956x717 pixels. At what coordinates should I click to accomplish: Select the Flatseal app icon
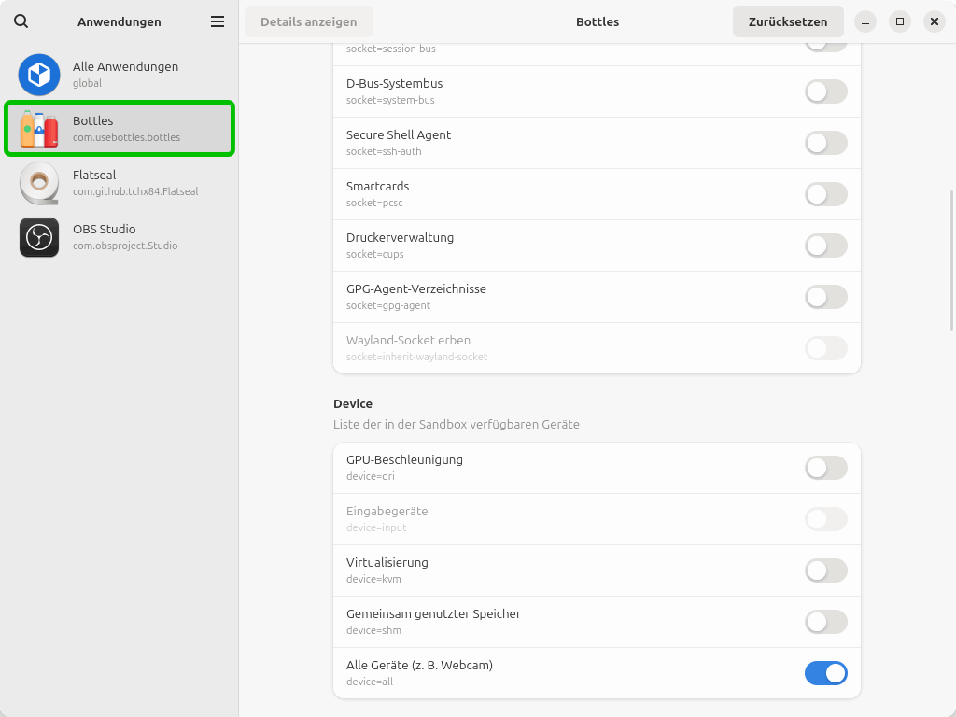[x=39, y=183]
